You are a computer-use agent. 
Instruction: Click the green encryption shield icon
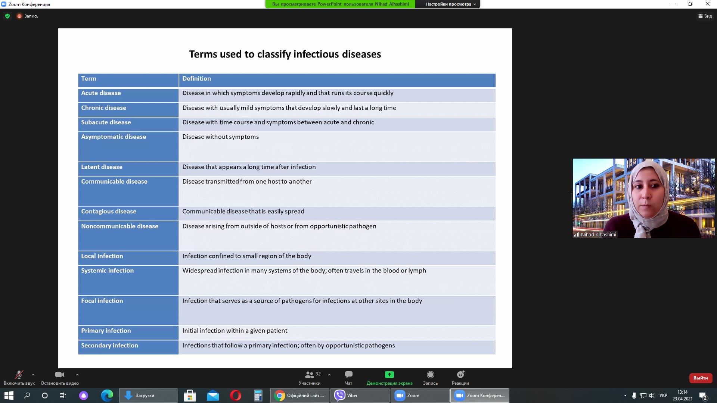(7, 16)
